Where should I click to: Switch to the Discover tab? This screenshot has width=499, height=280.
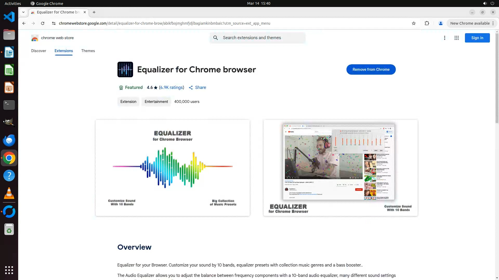(x=38, y=51)
